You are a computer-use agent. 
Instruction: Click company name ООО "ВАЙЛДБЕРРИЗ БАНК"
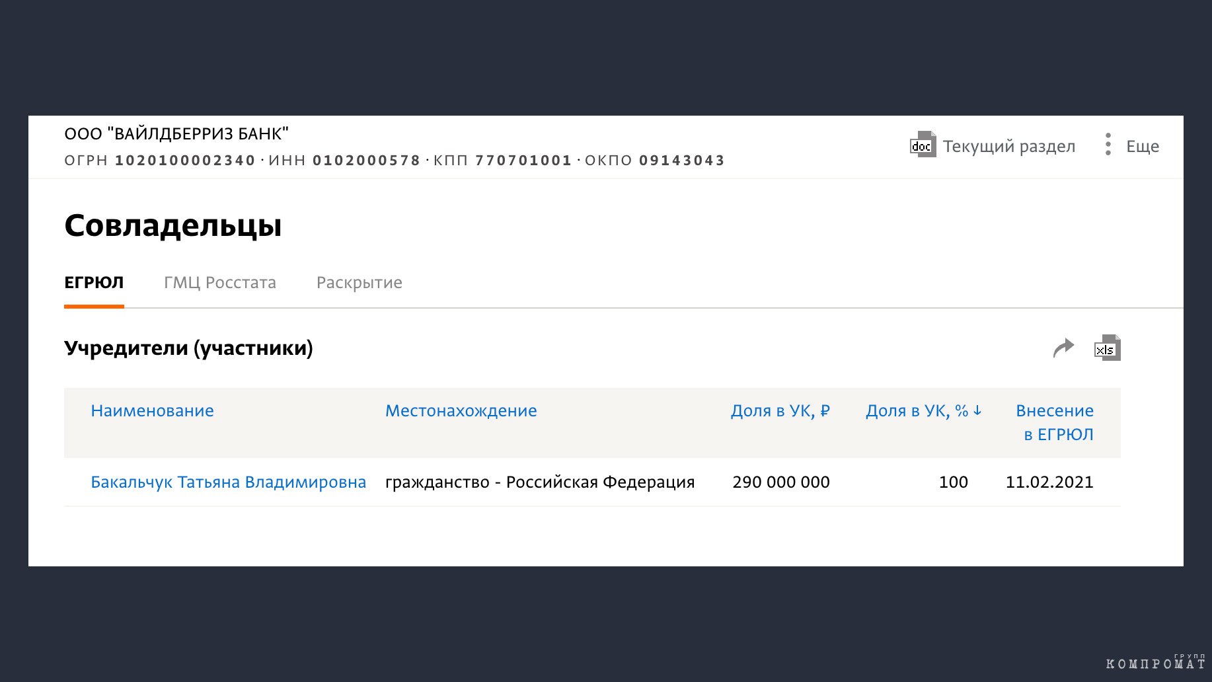pos(176,134)
